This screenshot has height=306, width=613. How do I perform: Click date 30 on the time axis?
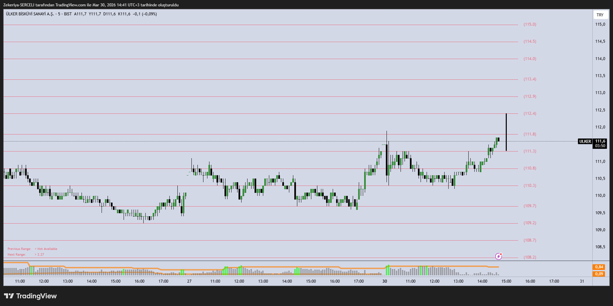[385, 281]
